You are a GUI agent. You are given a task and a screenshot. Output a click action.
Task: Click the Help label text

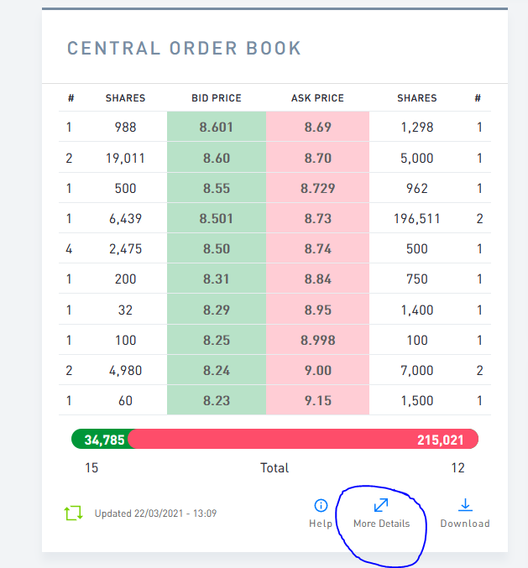coord(321,524)
